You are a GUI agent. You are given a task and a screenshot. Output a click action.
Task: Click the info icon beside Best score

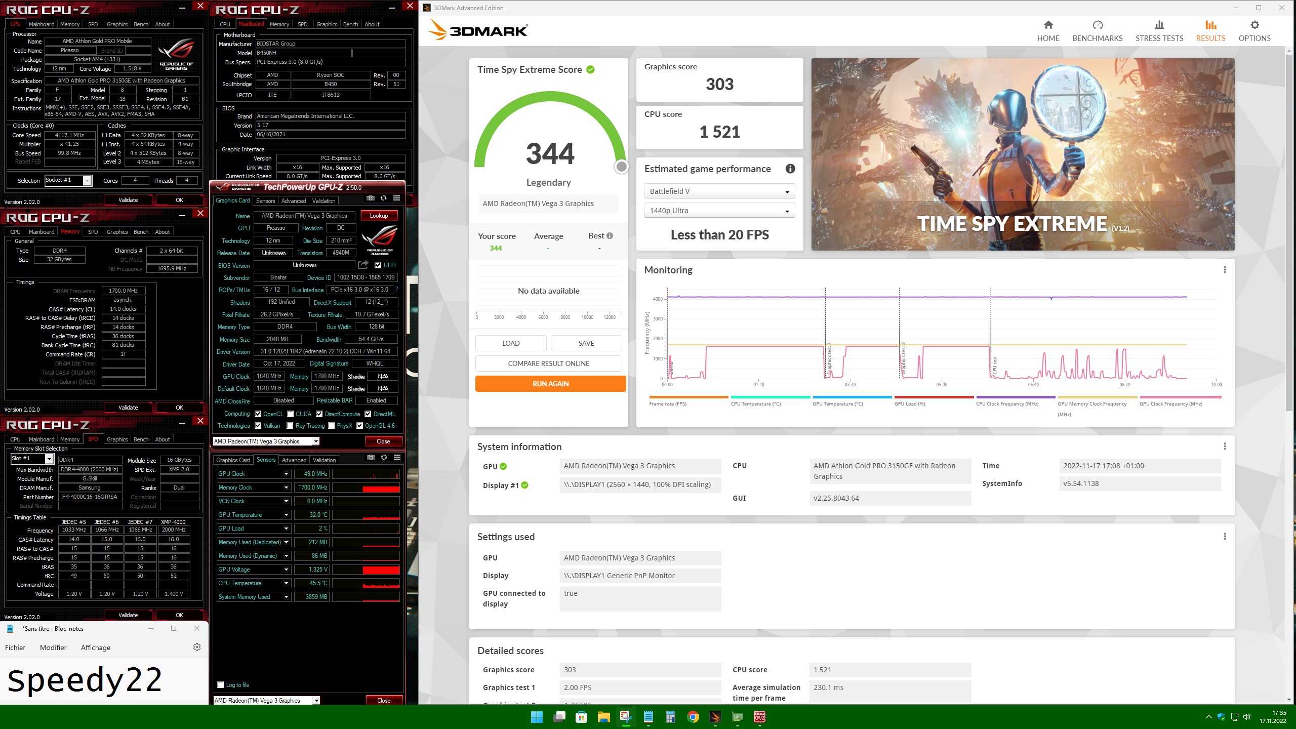click(x=610, y=236)
